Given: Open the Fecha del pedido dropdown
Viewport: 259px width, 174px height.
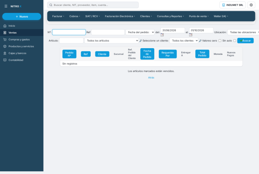Looking at the screenshot, I should [140, 32].
